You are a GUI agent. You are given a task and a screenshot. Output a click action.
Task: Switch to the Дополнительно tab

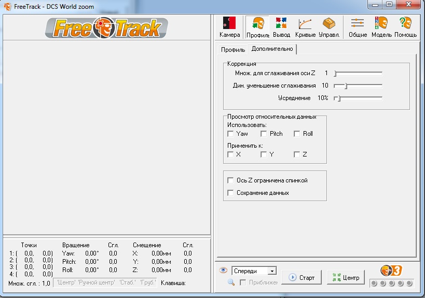tap(272, 49)
